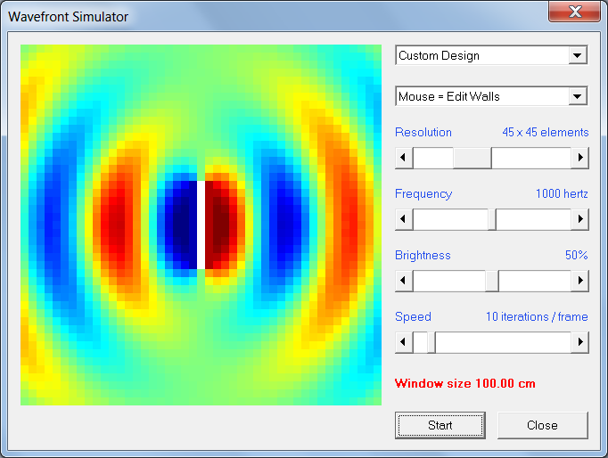Click the Resolution slider right arrow
Image resolution: width=608 pixels, height=458 pixels.
click(580, 158)
